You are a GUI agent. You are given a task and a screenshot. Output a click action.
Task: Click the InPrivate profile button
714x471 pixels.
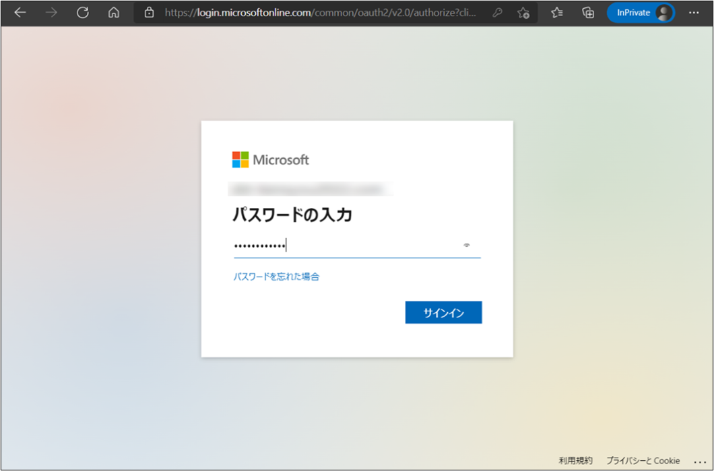pyautogui.click(x=641, y=13)
